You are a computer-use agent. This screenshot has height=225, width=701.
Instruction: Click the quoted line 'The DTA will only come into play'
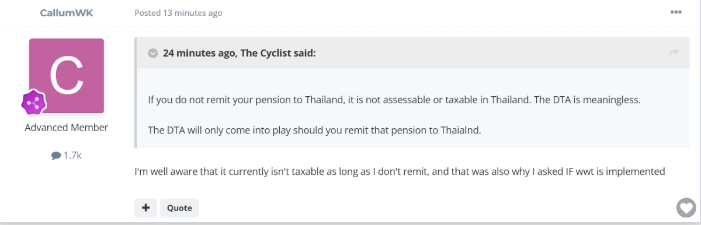pyautogui.click(x=314, y=130)
